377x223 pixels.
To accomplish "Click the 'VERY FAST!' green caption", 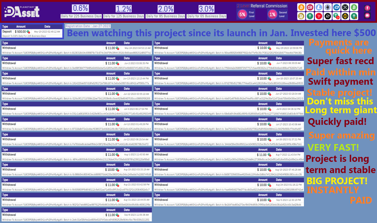I will (x=333, y=147).
